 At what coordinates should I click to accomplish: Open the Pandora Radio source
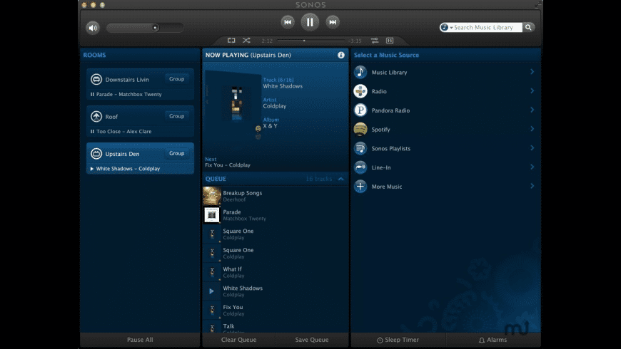pos(446,110)
